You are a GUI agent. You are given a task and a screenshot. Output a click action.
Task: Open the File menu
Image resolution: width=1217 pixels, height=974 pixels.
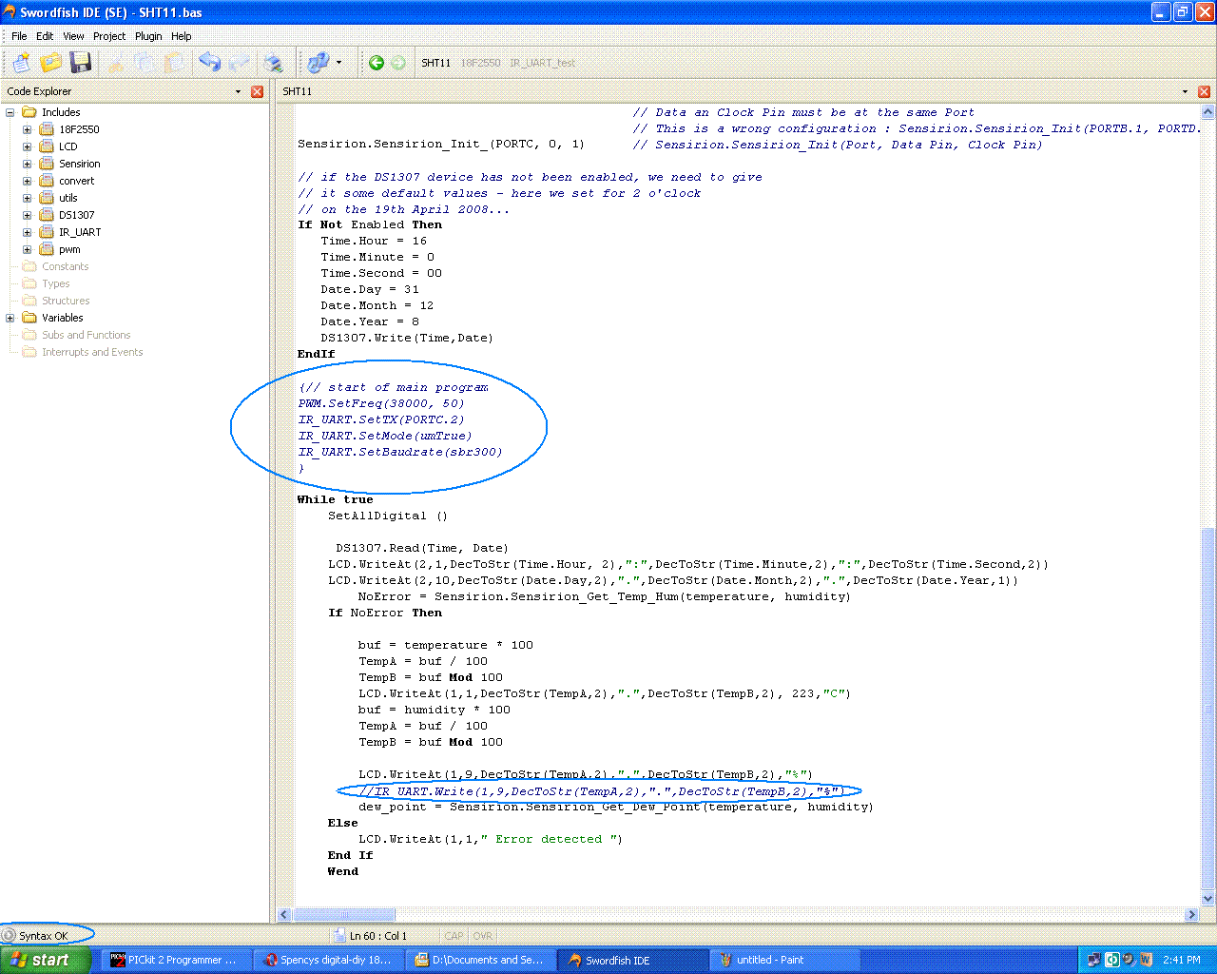[19, 36]
